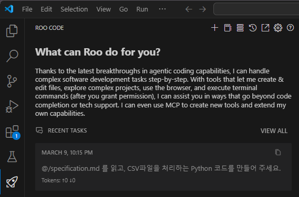Expand the overflow menu ellipsis
This screenshot has width=299, height=197.
[162, 9]
